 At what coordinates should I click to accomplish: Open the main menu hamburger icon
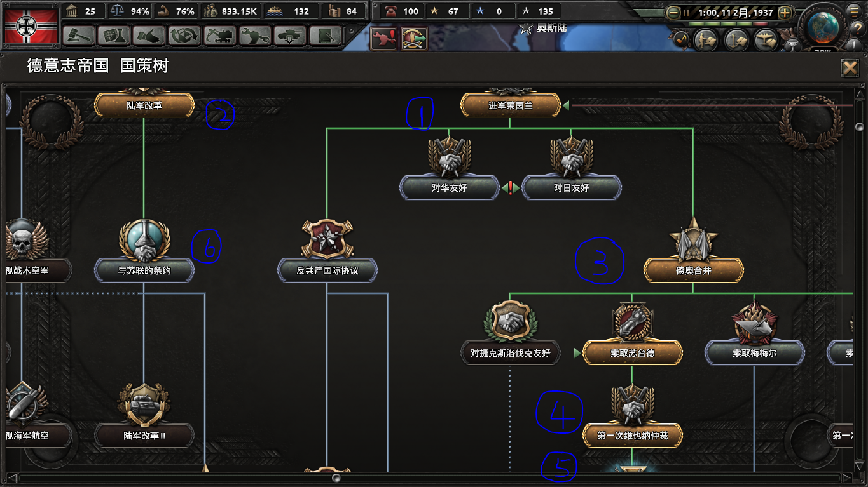855,10
